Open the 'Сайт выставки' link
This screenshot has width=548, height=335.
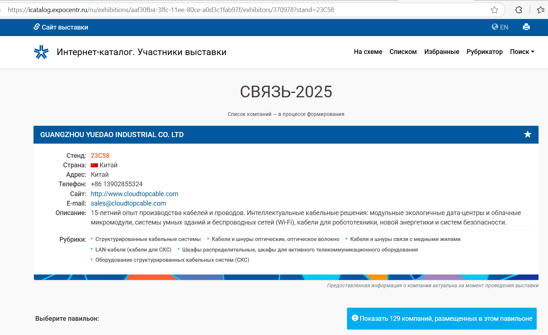(61, 27)
